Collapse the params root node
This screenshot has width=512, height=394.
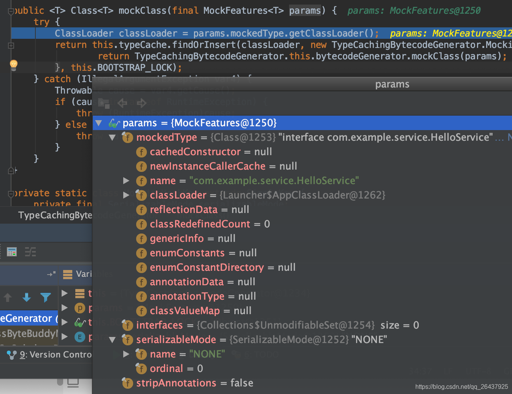point(99,123)
